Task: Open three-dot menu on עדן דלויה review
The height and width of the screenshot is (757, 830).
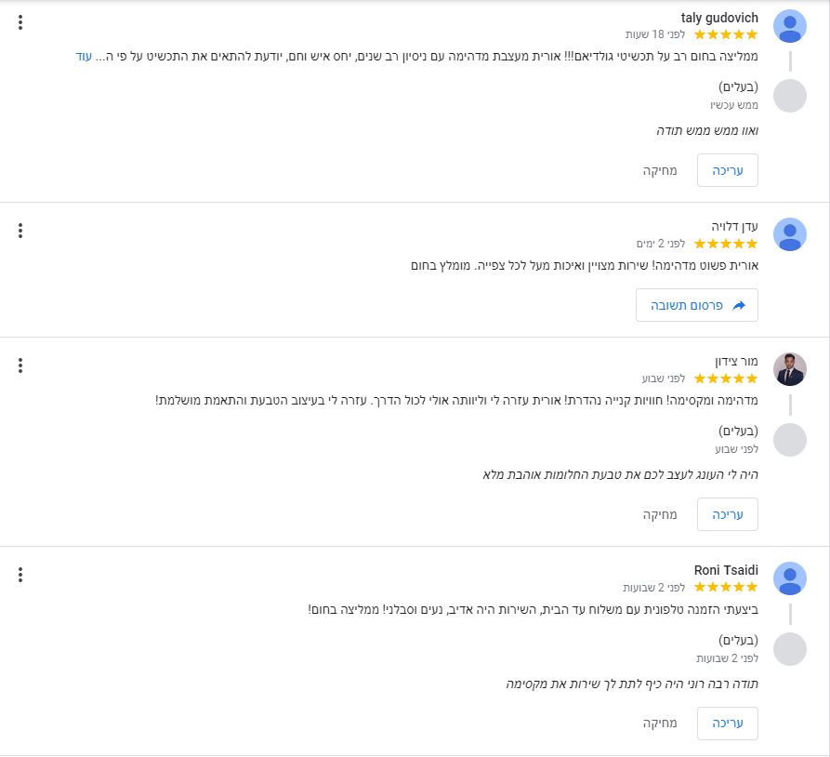Action: (x=20, y=231)
